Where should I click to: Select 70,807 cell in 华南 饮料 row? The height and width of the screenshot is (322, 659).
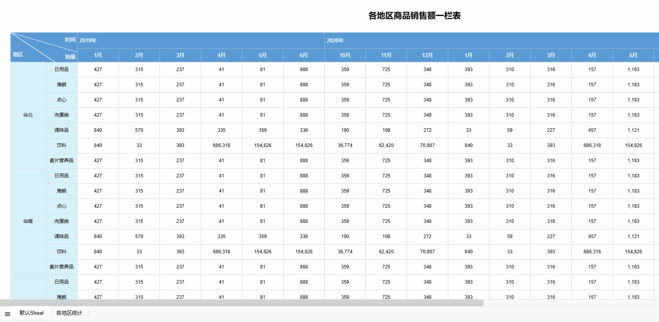[427, 252]
